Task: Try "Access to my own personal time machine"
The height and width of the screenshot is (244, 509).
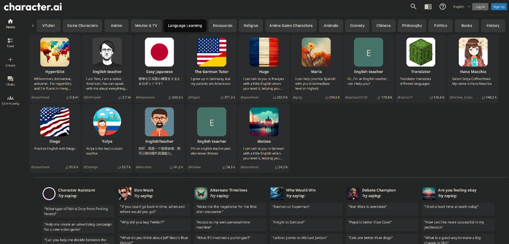Action: click(x=231, y=225)
